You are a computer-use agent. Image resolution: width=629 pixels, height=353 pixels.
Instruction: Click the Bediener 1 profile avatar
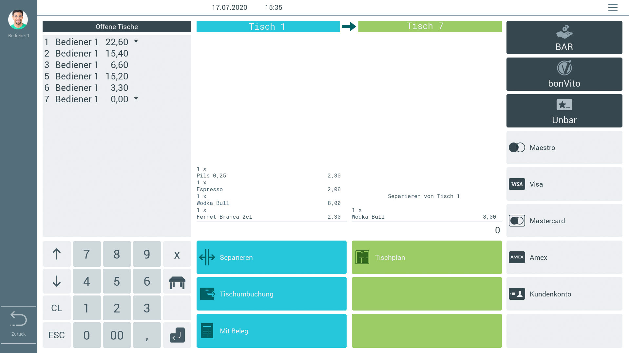click(18, 20)
